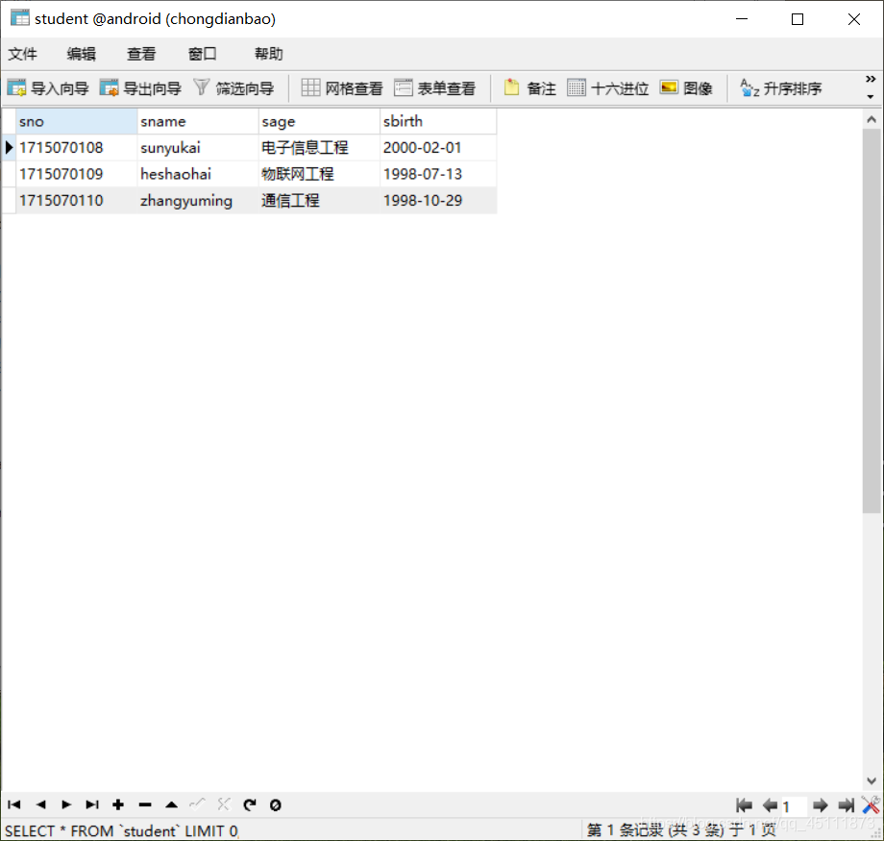Viewport: 884px width, 841px height.
Task: Refresh the table data
Action: 250,804
